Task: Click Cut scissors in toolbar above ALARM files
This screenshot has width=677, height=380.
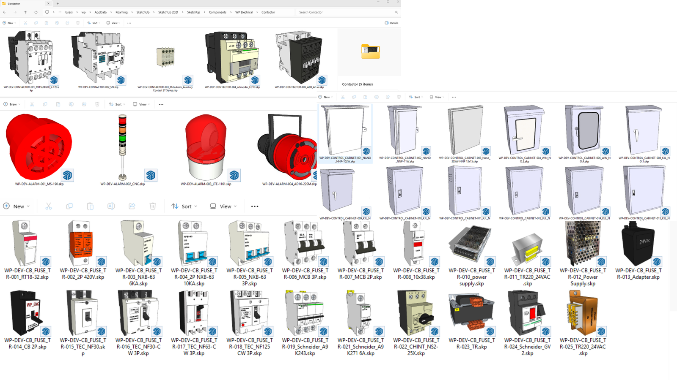Action: (32, 104)
